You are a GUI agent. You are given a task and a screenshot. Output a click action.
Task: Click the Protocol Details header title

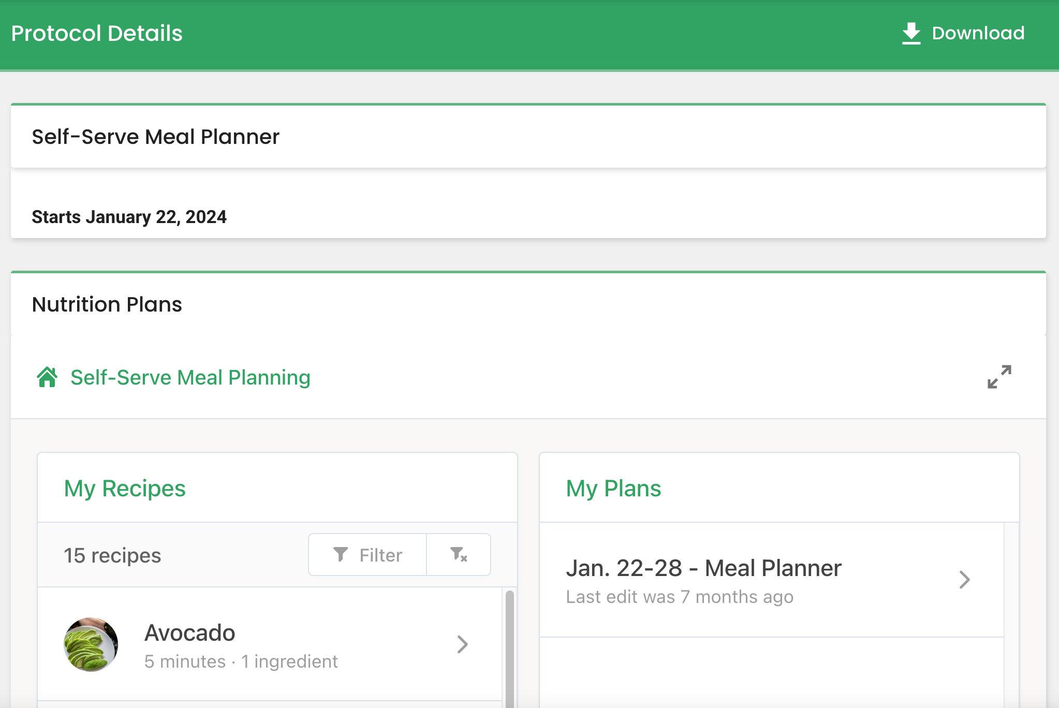[97, 33]
